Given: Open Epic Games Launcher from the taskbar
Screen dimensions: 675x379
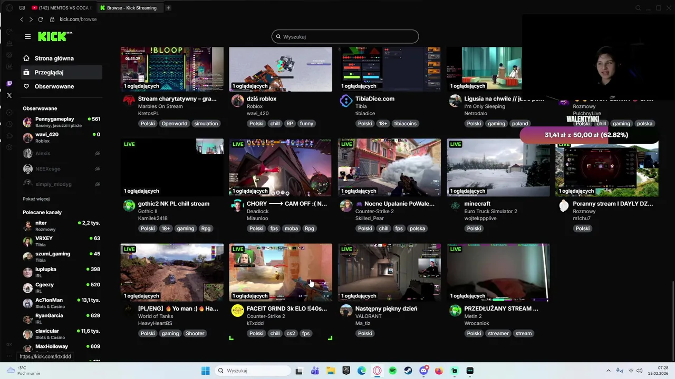Looking at the screenshot, I should coord(346,371).
